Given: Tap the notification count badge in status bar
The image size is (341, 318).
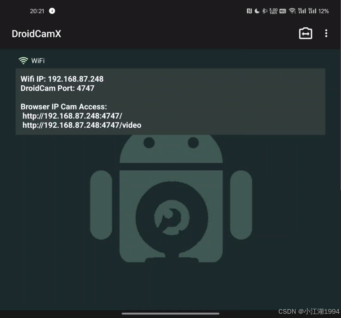Looking at the screenshot, I should (52, 11).
